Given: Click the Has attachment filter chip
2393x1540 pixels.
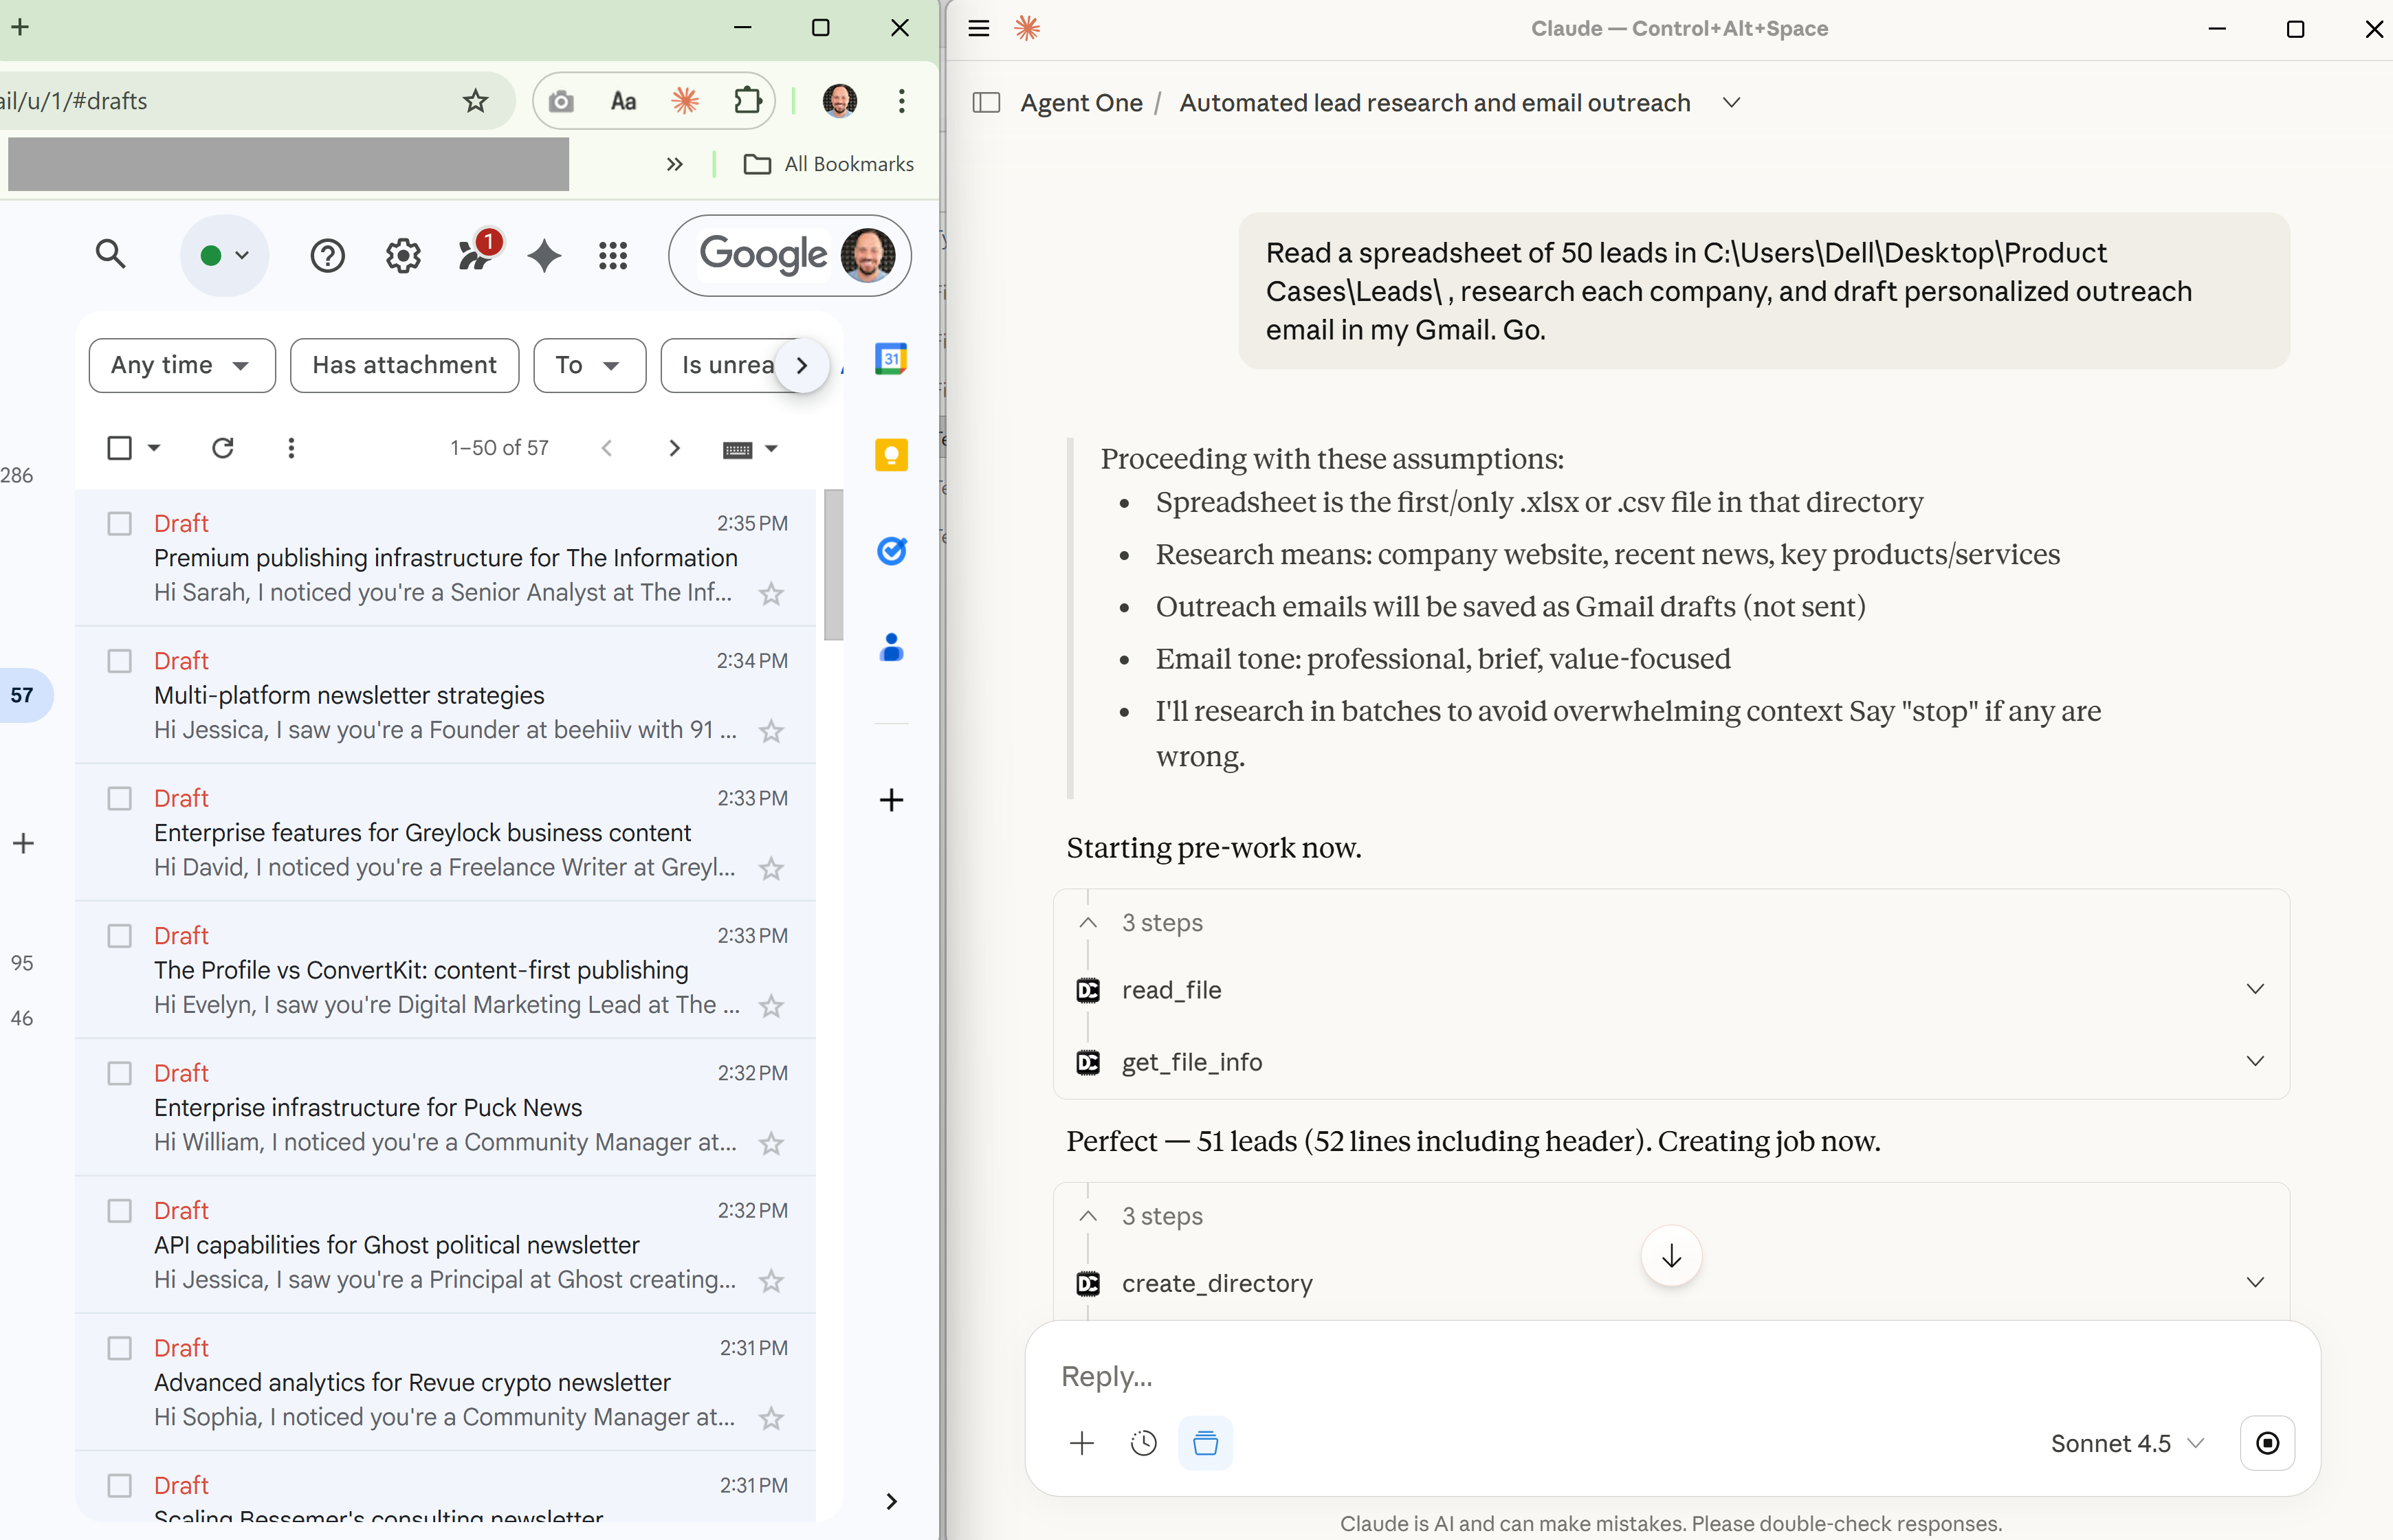Looking at the screenshot, I should [404, 365].
